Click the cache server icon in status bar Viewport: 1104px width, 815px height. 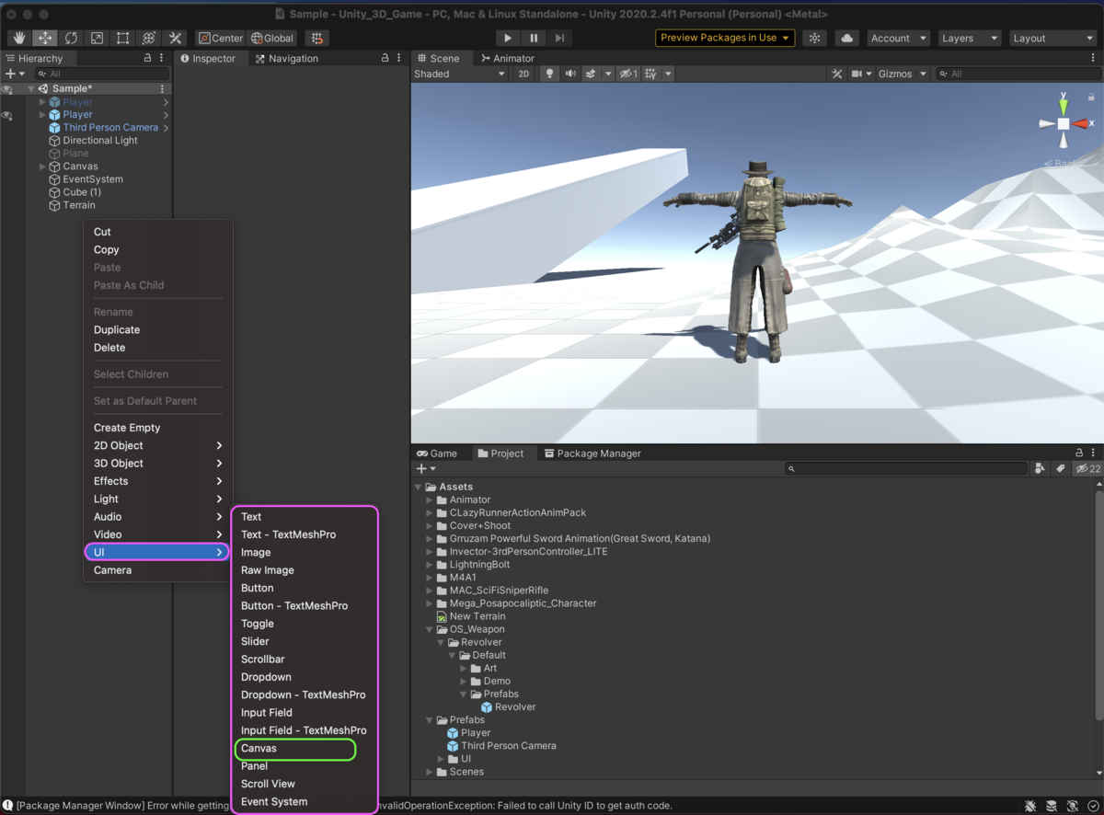[1052, 806]
